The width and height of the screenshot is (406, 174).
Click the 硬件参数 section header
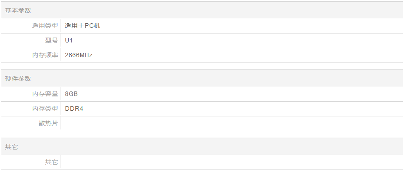pos(18,78)
